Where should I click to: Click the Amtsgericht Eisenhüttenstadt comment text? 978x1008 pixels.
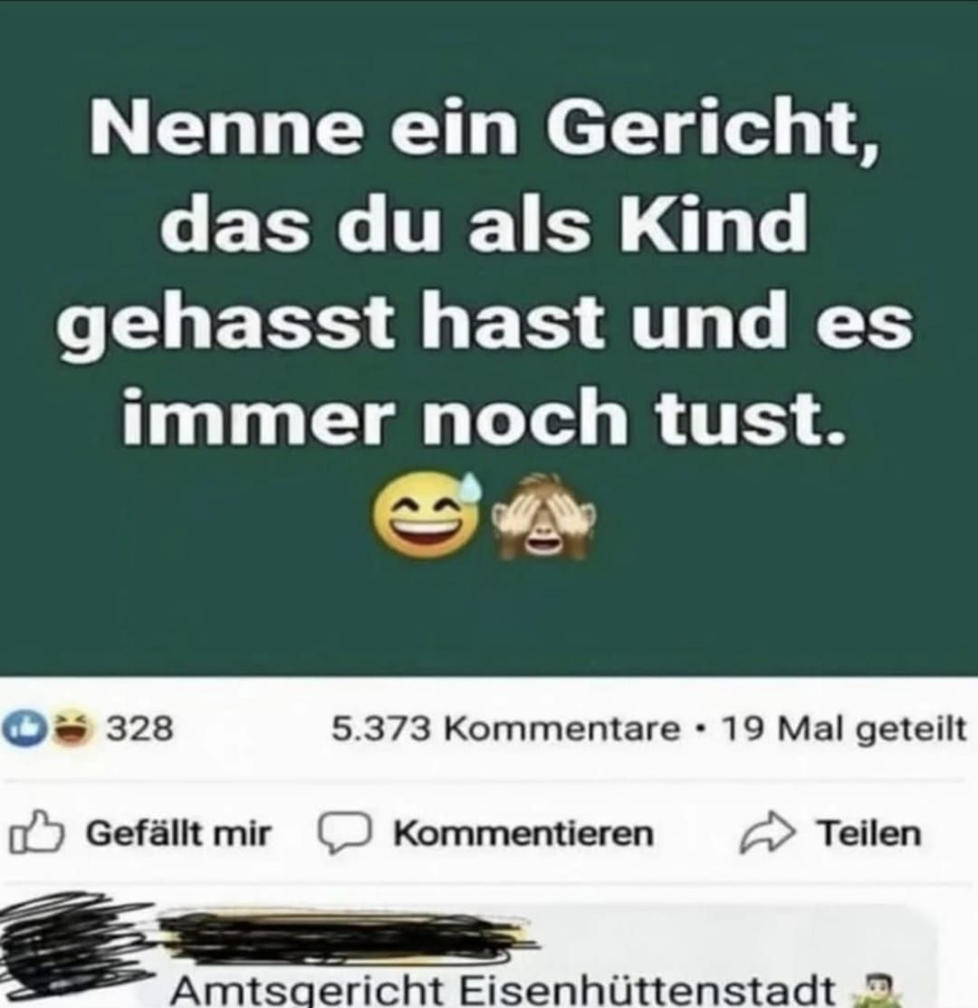pyautogui.click(x=503, y=991)
